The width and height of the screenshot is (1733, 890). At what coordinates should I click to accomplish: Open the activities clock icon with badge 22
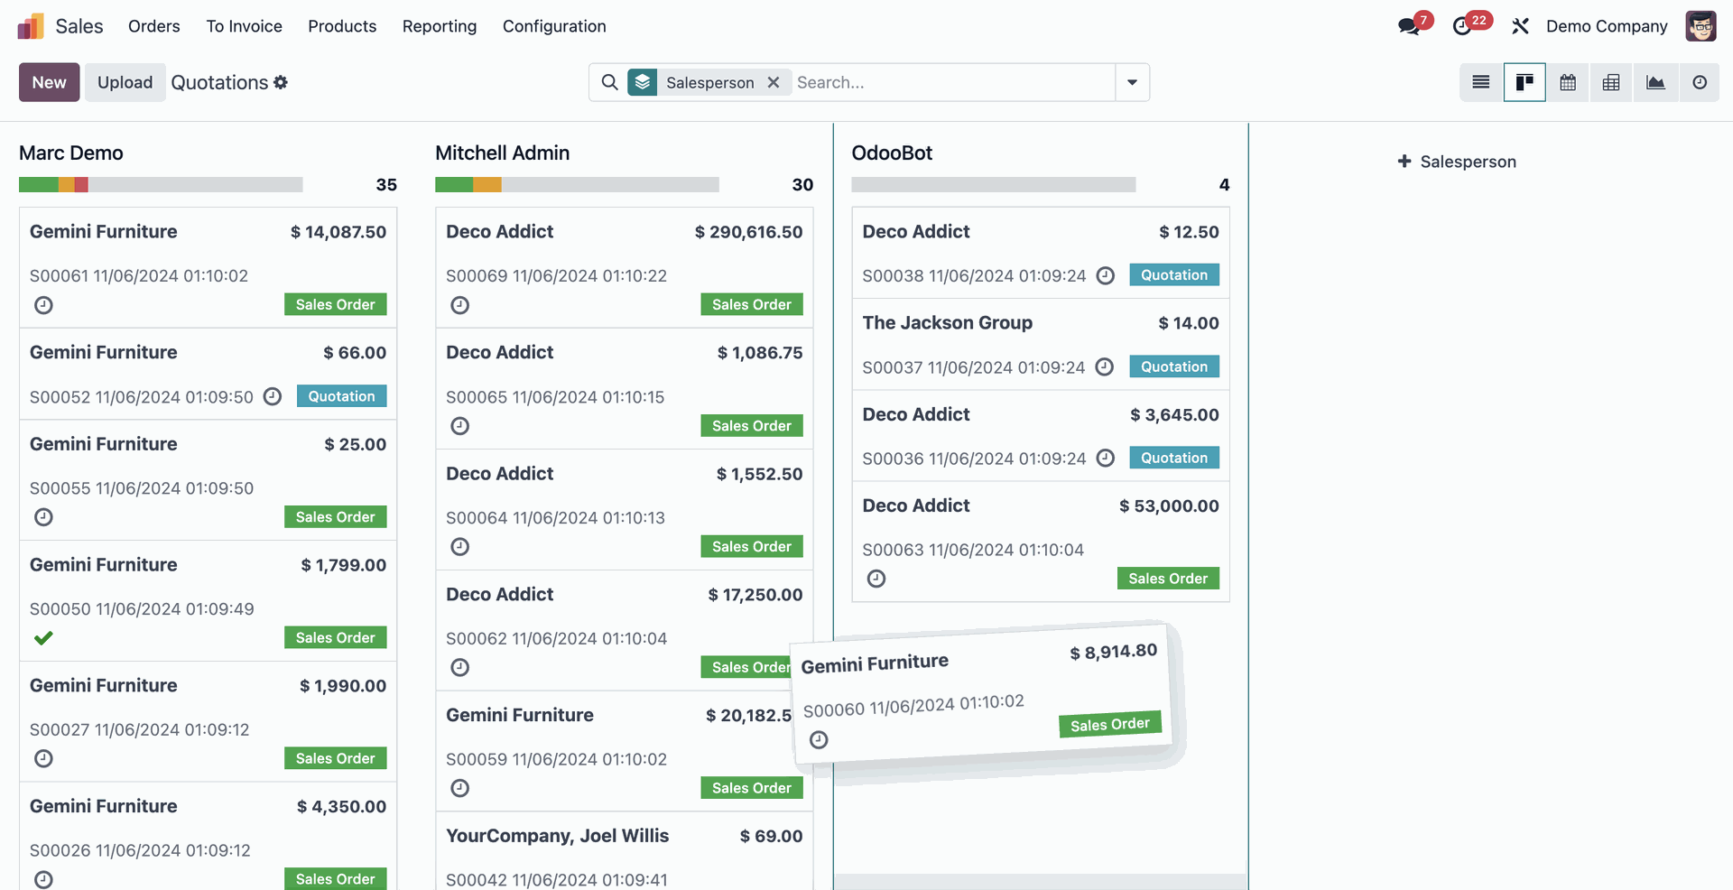pos(1462,26)
